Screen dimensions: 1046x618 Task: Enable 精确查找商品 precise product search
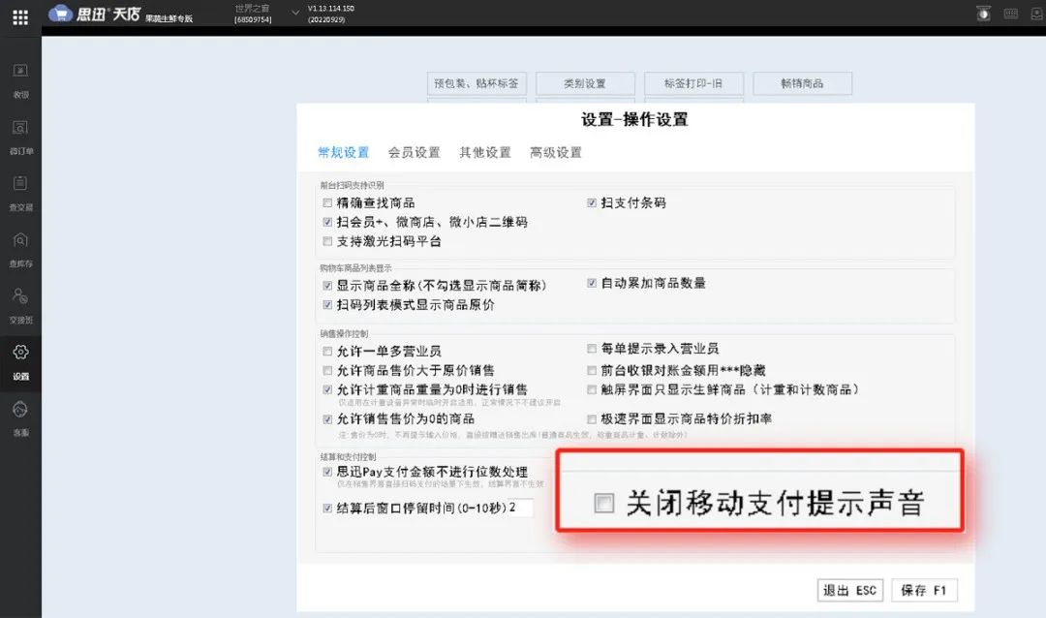tap(326, 202)
